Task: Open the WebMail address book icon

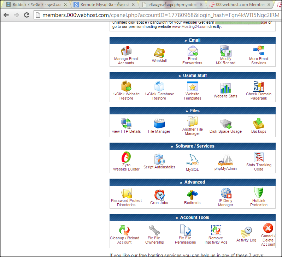Action: [159, 53]
